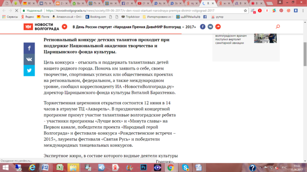Viewport: 307px width, 172px height.
Task: Open red Opera-like extension icon
Action: (260, 10)
